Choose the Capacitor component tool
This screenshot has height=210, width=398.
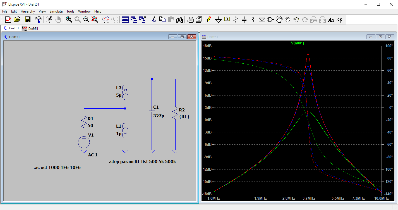(x=244, y=20)
